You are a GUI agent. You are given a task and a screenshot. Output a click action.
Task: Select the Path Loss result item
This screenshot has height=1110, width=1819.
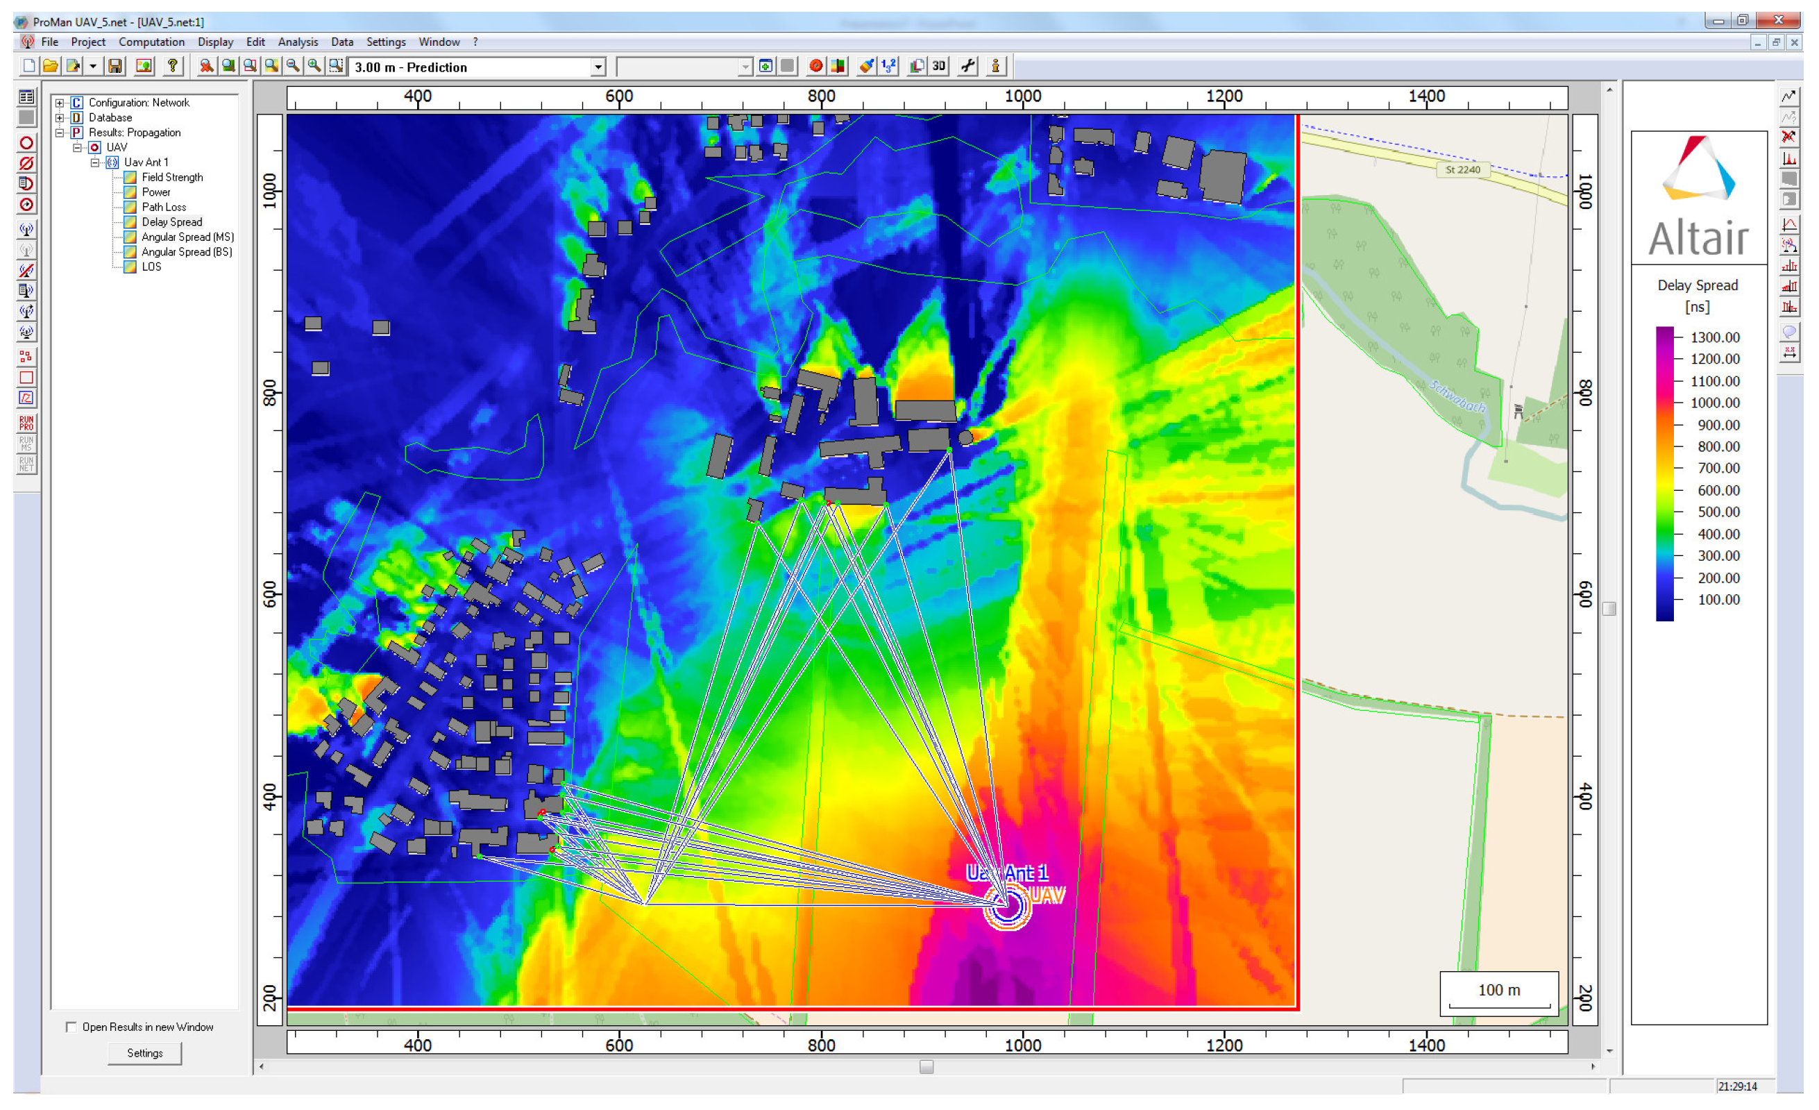click(164, 208)
